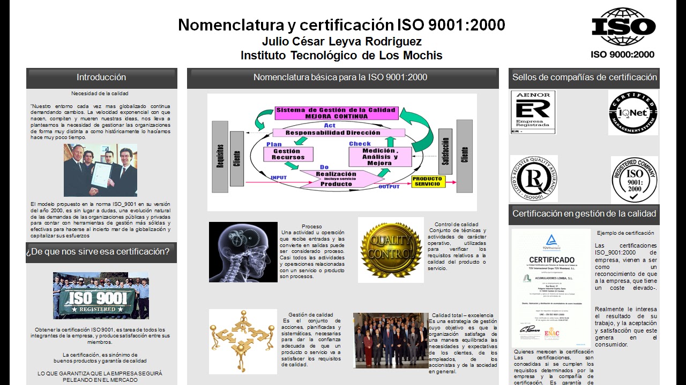Select the TÜV Rheinland Certificado document image
Viewport: 686px width, 385px height.
[551, 288]
